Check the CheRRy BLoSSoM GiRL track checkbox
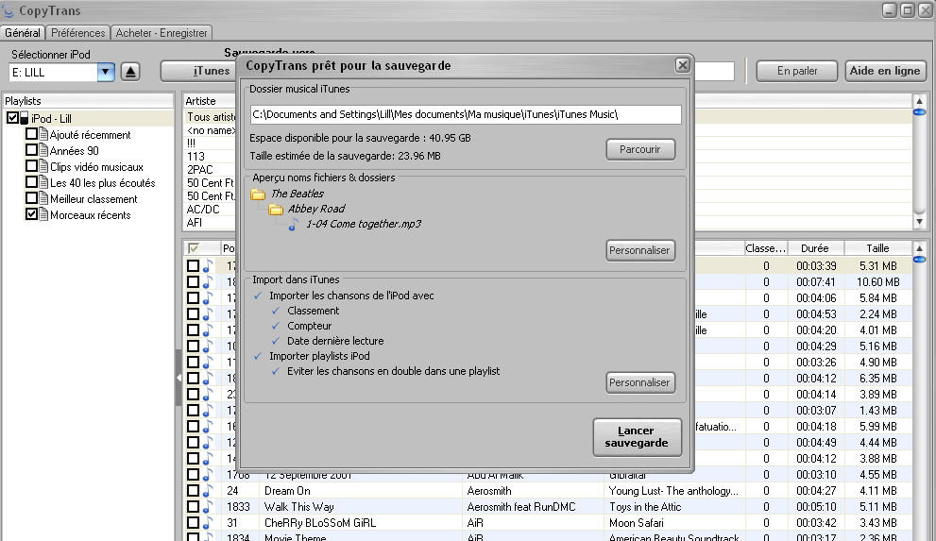Image resolution: width=936 pixels, height=541 pixels. pos(193,523)
